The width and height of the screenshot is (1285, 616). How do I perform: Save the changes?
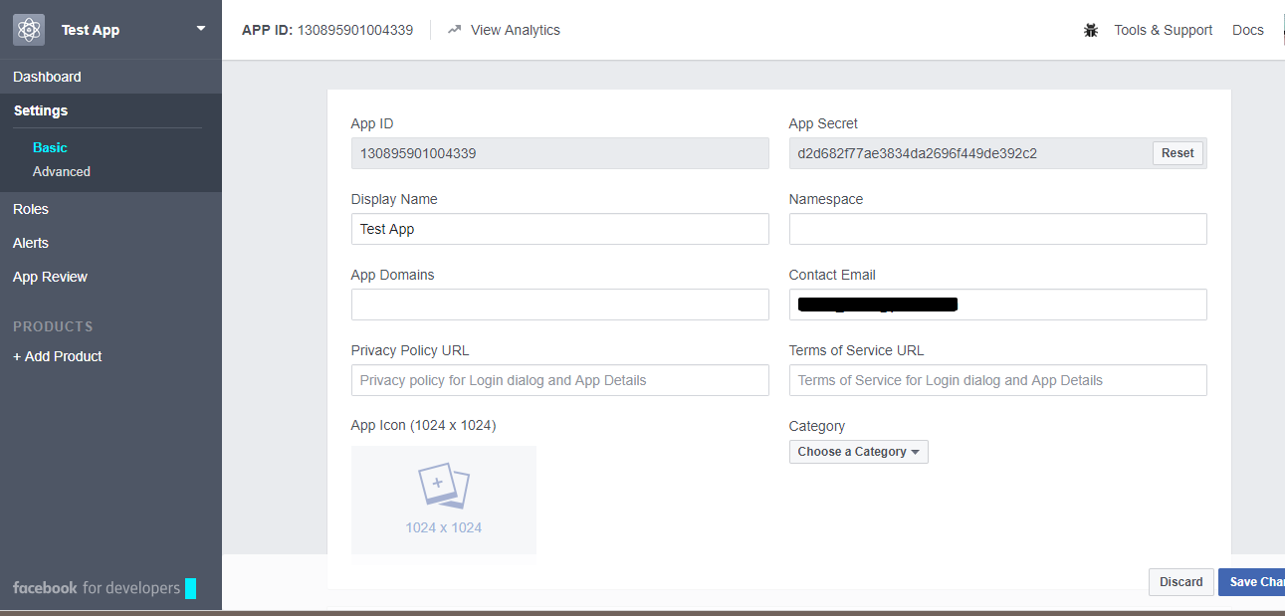point(1252,582)
